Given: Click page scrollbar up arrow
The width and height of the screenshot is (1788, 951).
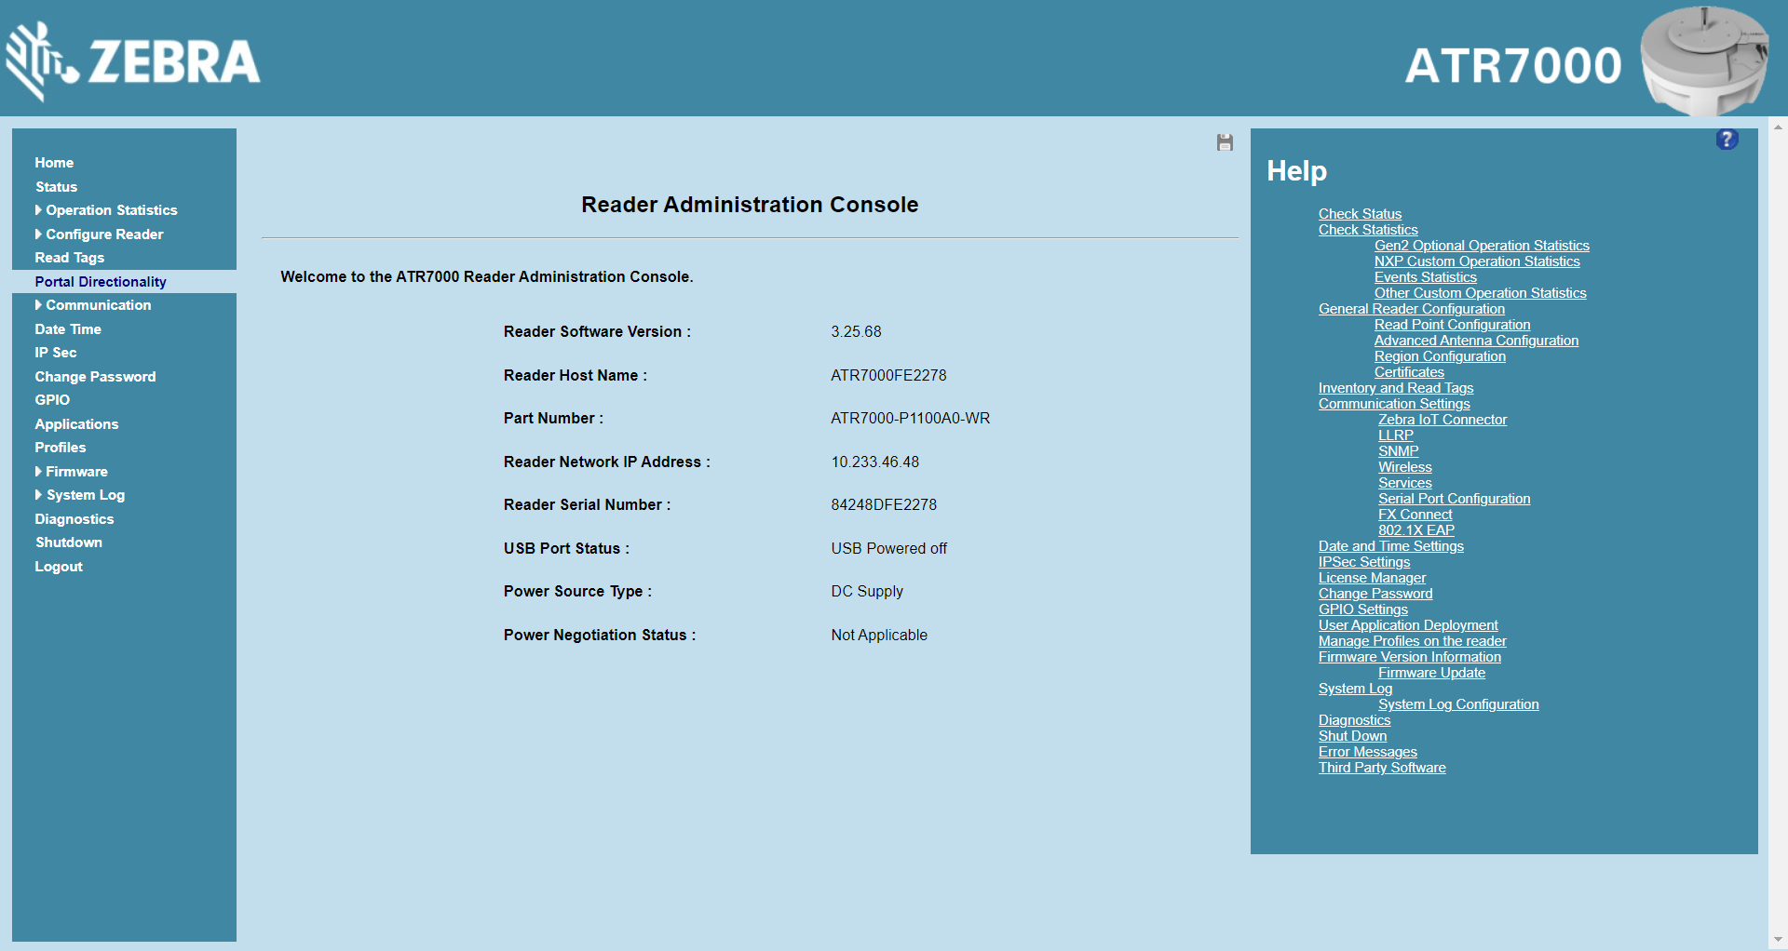Looking at the screenshot, I should click(1779, 127).
